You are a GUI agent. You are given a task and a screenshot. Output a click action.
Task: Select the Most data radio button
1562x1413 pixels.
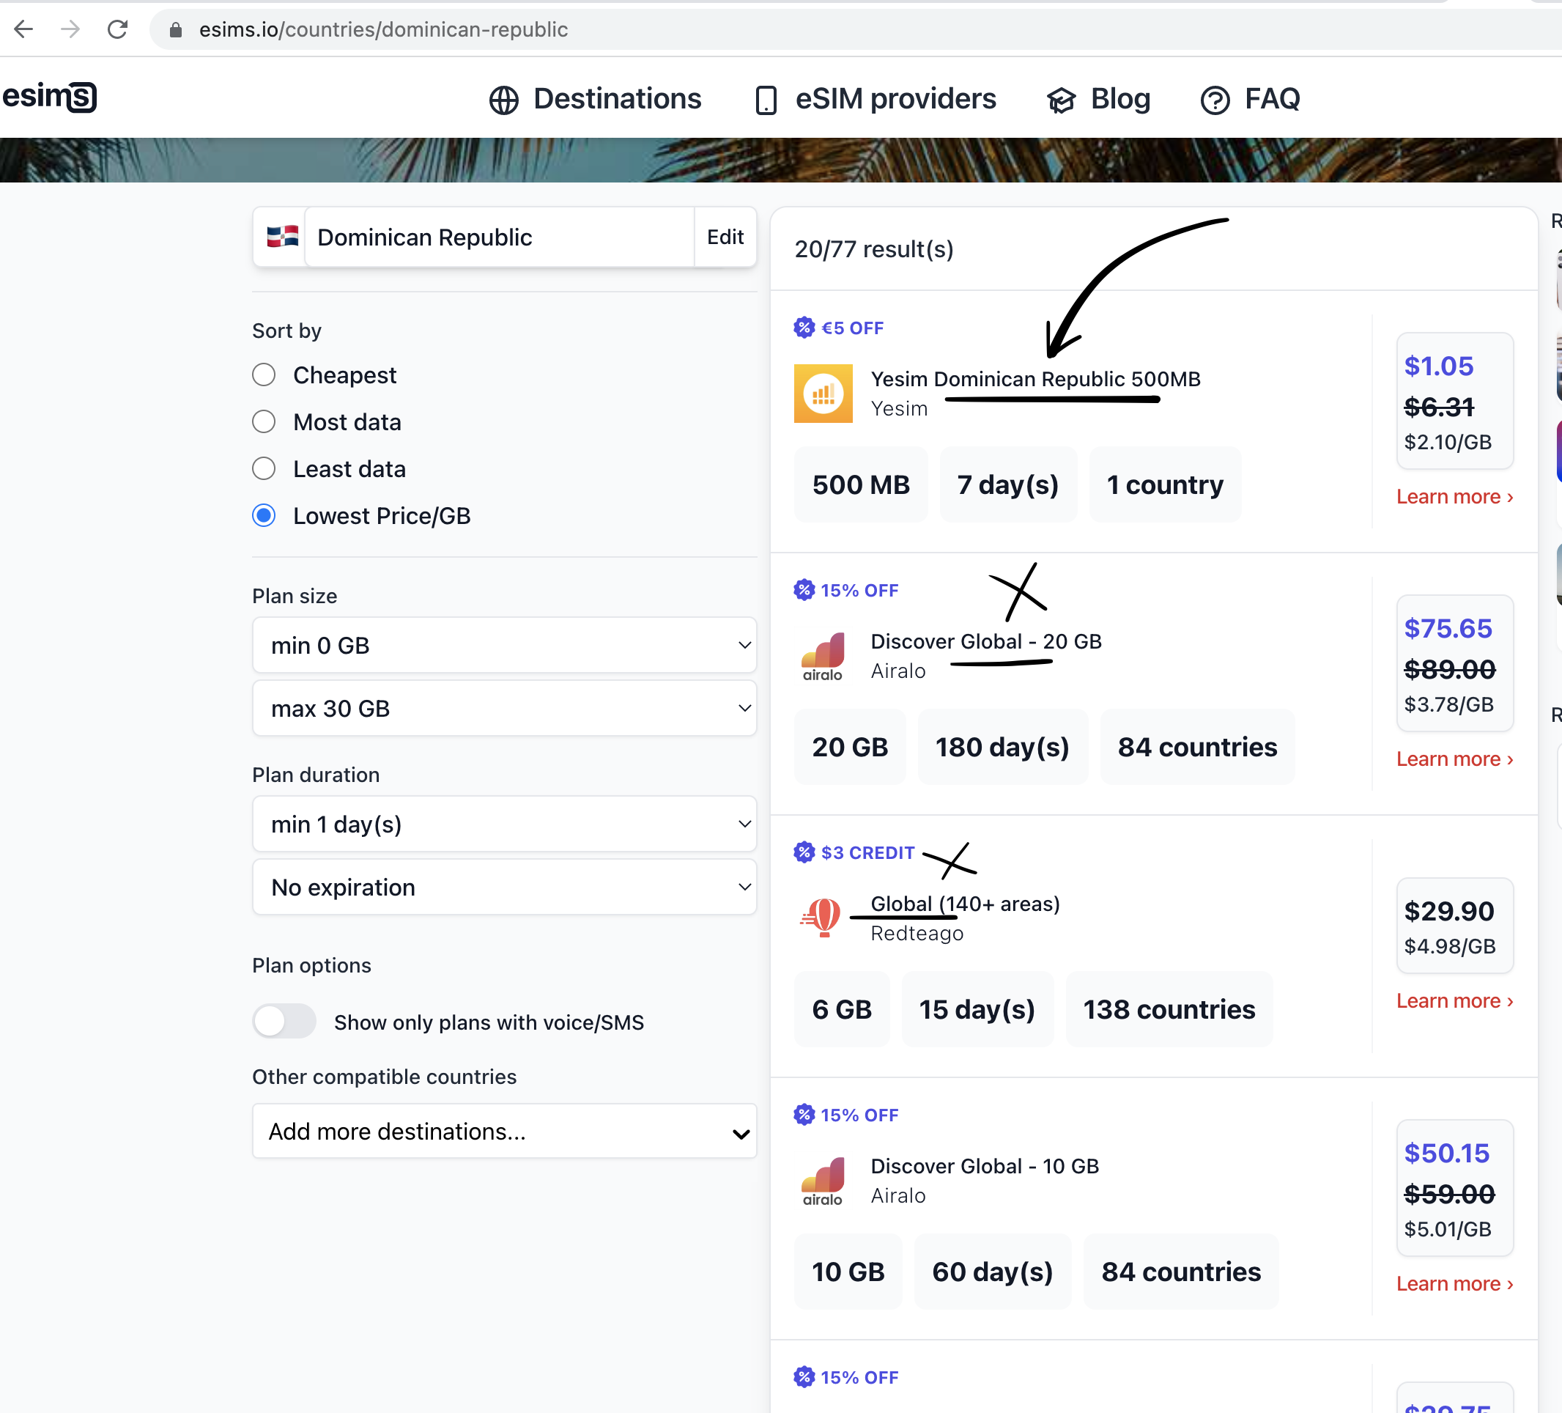pyautogui.click(x=264, y=421)
